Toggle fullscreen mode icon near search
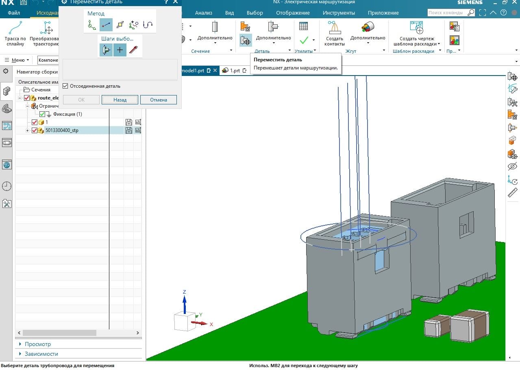This screenshot has height=370, width=520. pyautogui.click(x=483, y=13)
